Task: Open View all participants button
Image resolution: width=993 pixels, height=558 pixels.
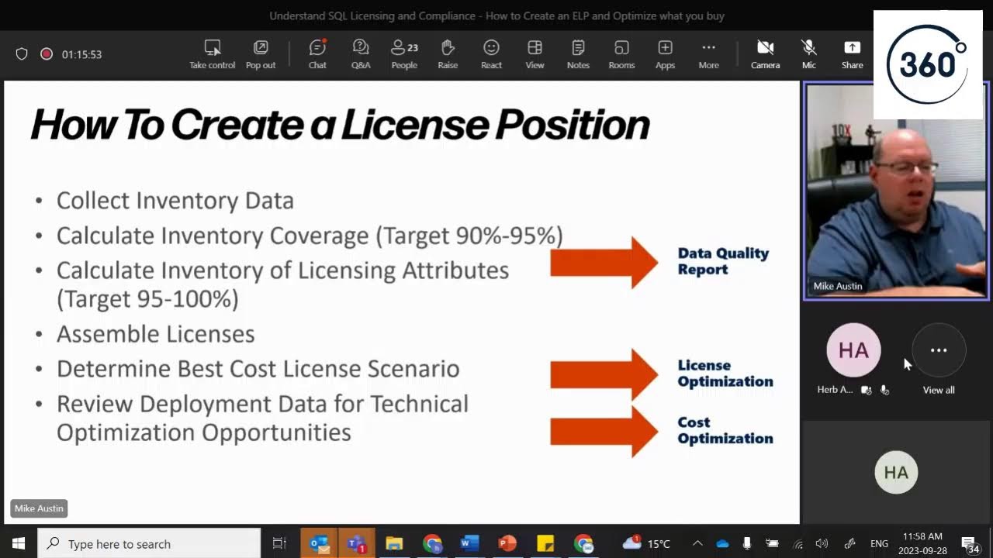Action: (939, 350)
